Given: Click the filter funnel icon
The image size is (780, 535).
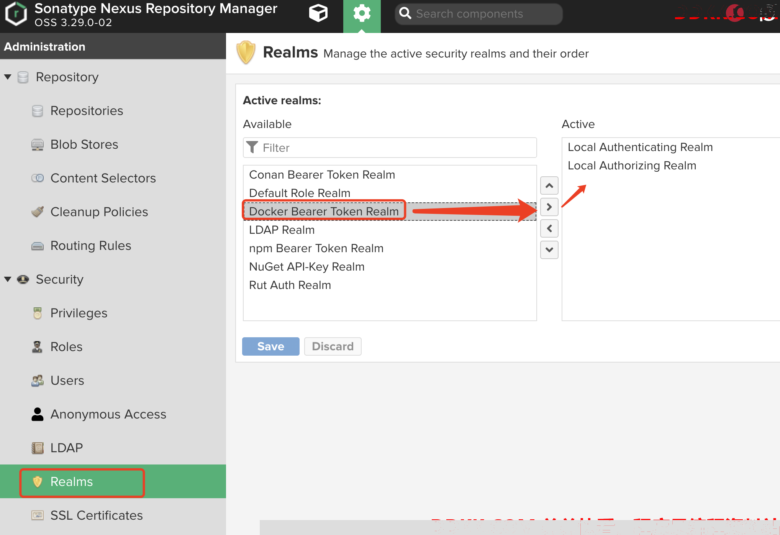Looking at the screenshot, I should pyautogui.click(x=252, y=148).
